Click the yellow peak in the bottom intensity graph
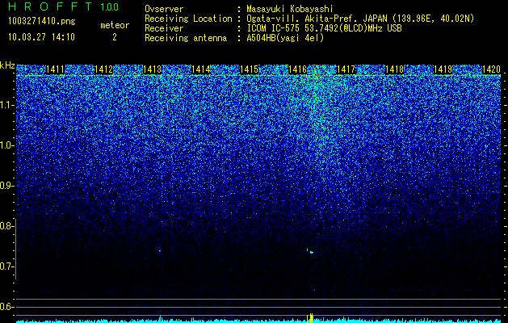 click(x=311, y=318)
